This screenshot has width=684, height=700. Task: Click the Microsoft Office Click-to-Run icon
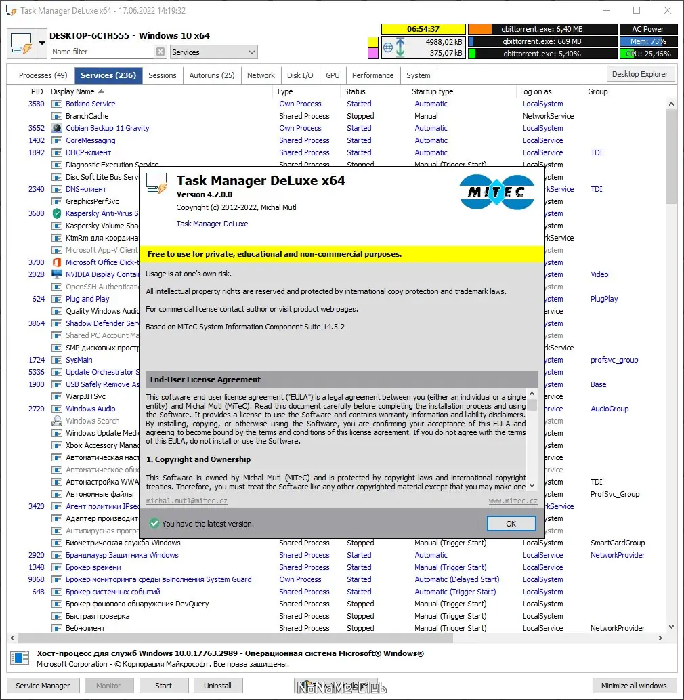click(x=57, y=262)
